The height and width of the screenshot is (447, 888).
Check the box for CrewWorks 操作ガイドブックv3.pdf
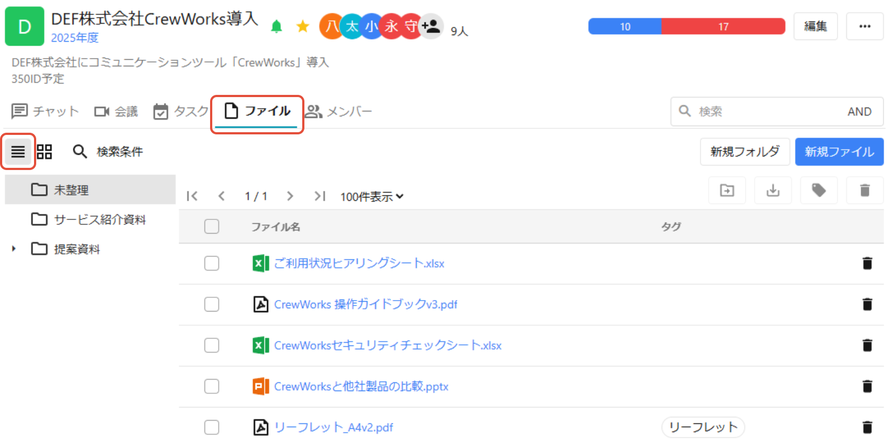[x=212, y=304]
